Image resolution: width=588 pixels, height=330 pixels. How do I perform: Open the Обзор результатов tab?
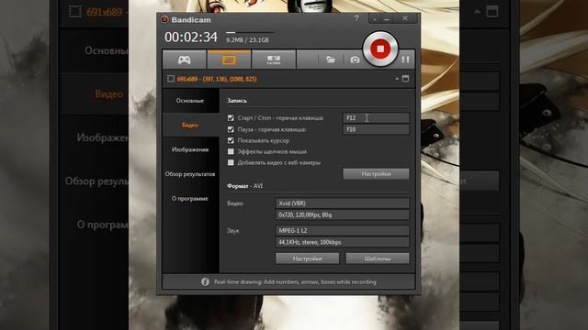pyautogui.click(x=190, y=174)
